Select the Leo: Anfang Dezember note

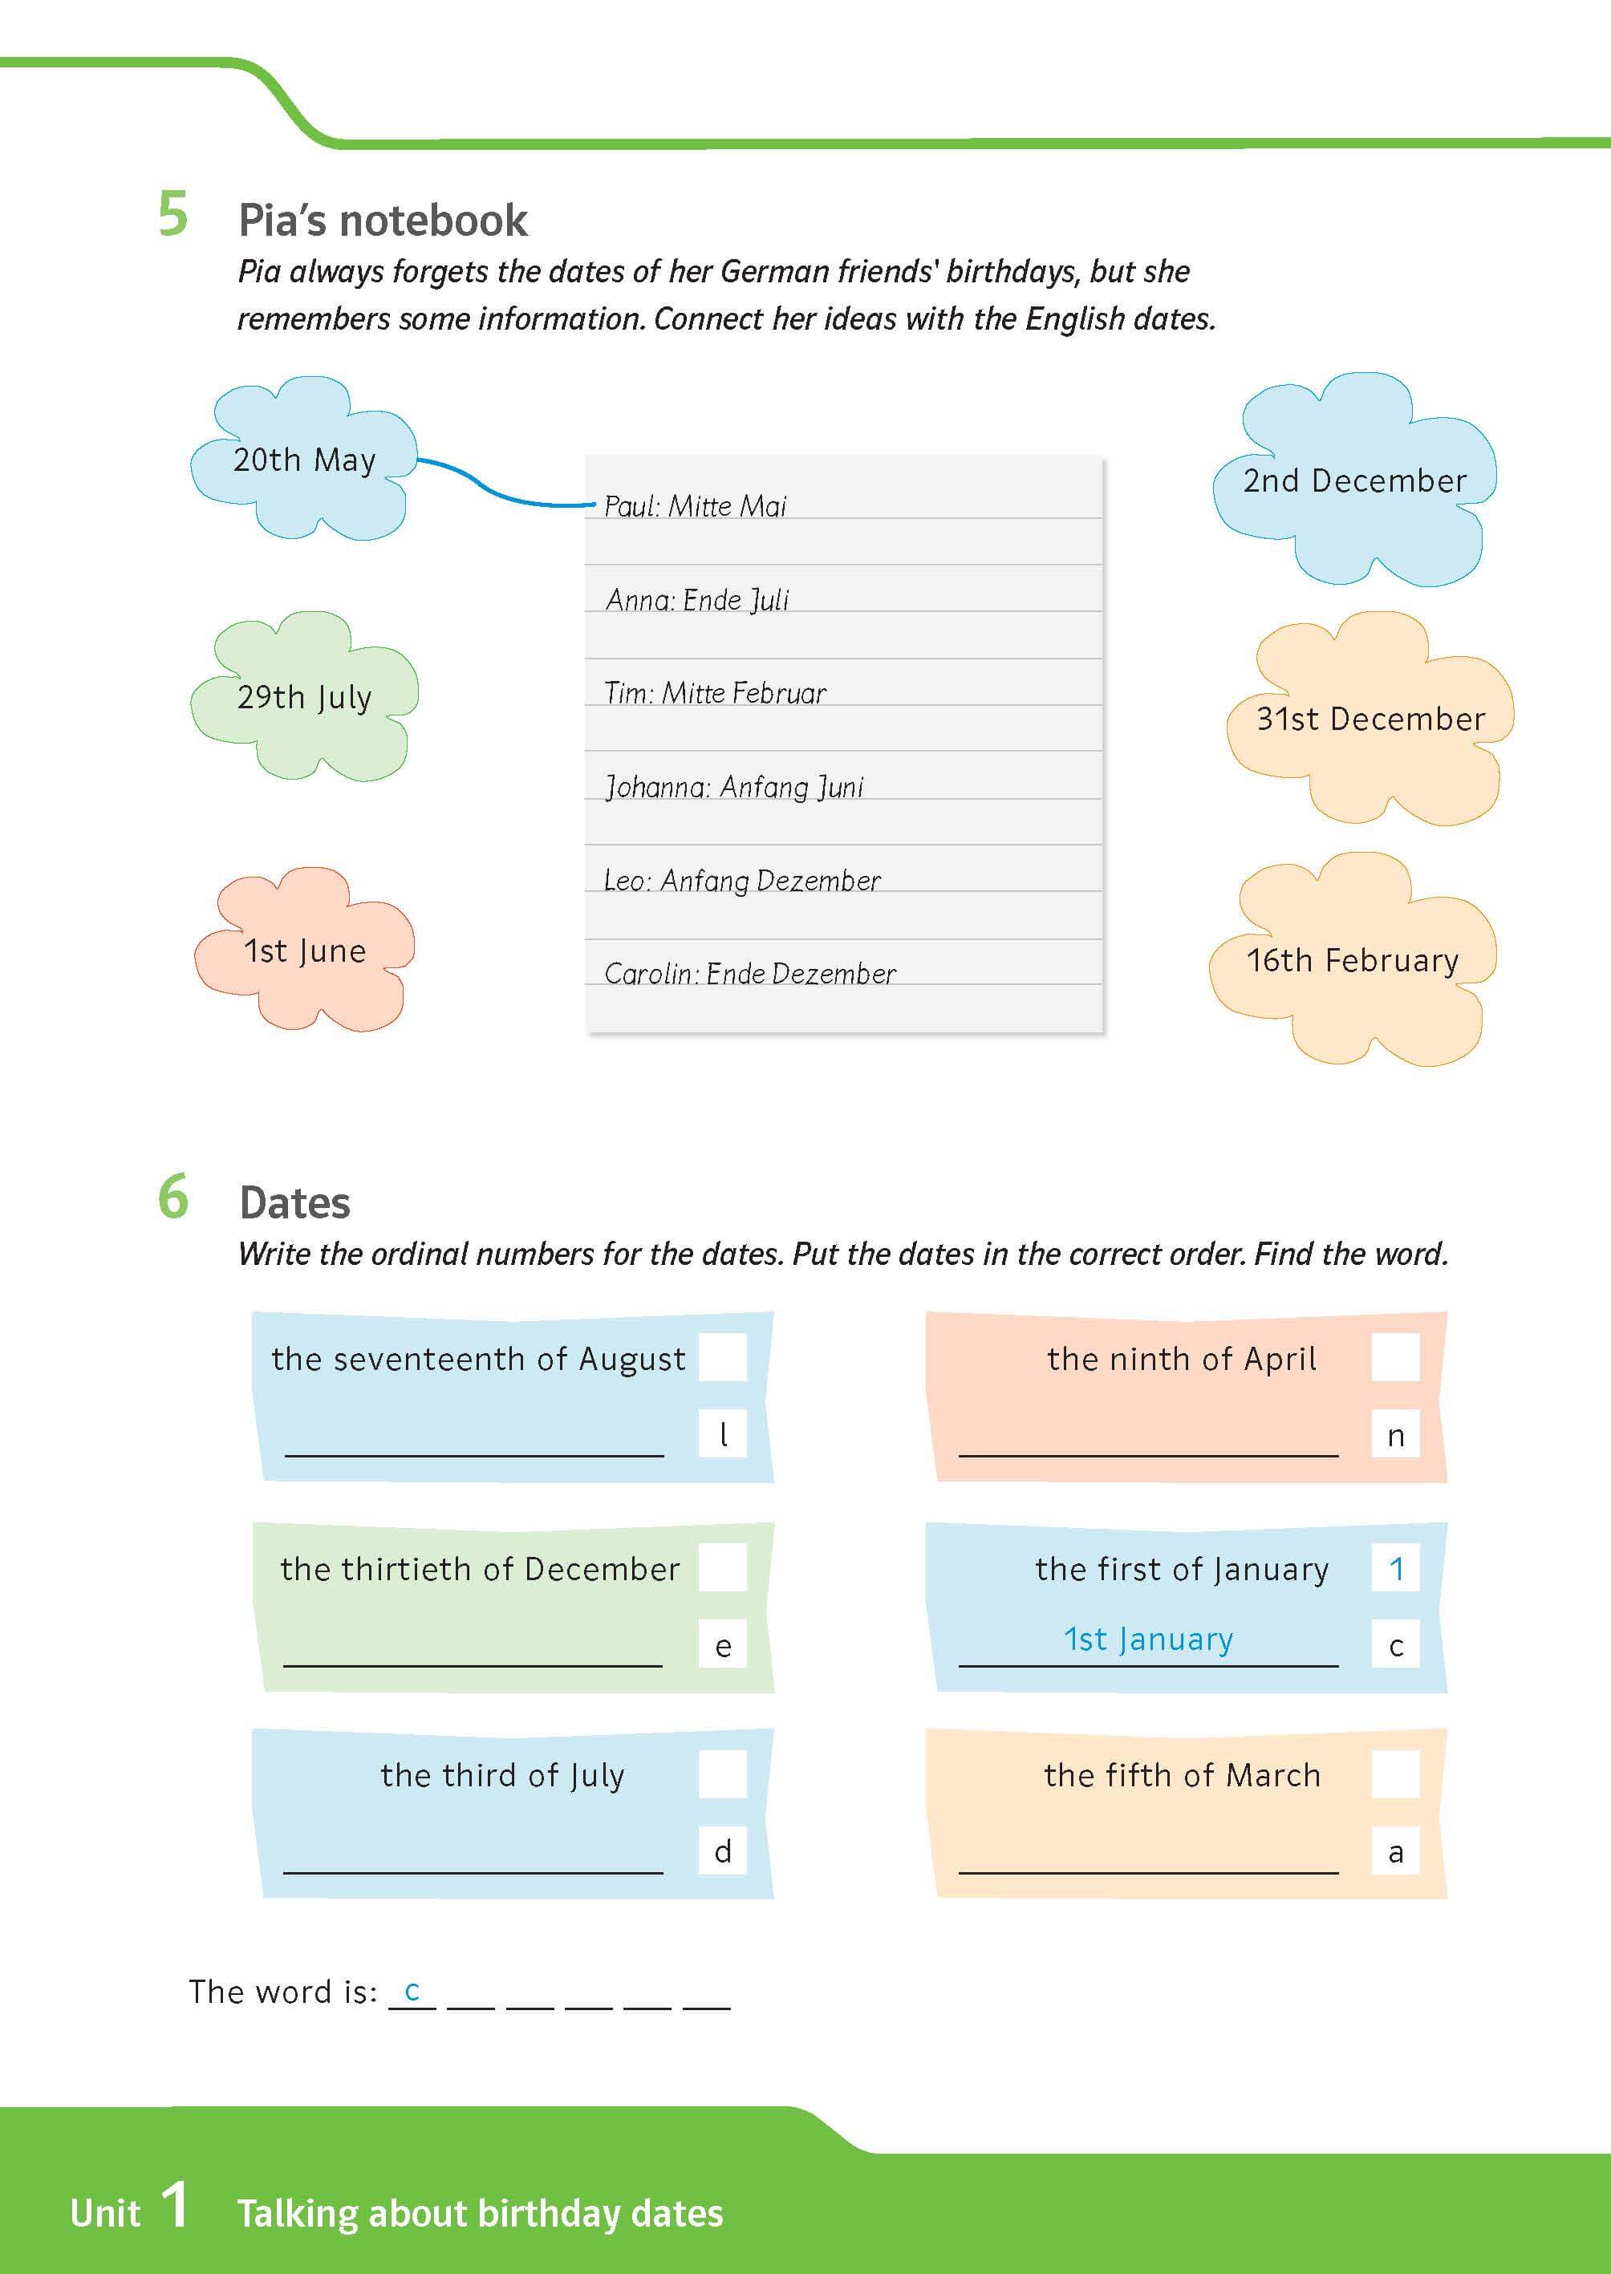click(742, 880)
